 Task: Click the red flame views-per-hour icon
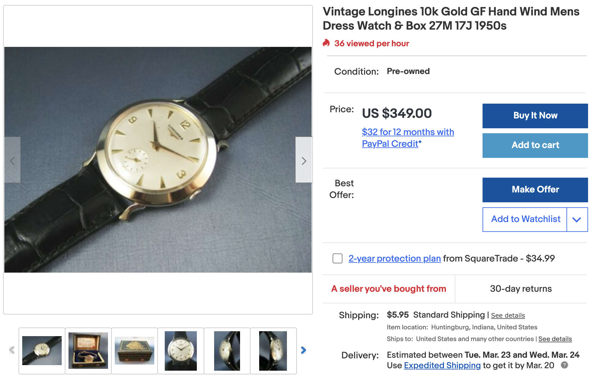click(x=326, y=43)
